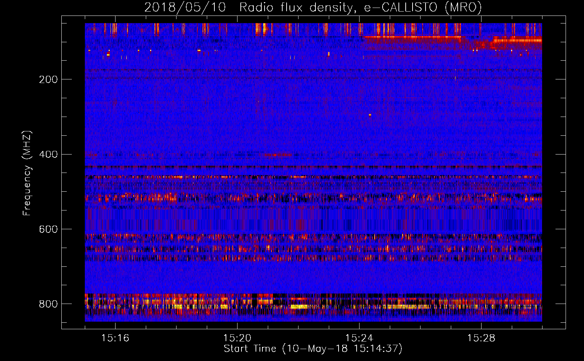Viewport: 584px width, 361px height.
Task: Click the red patch at 400 MHz near 15:21
Action: [278, 155]
